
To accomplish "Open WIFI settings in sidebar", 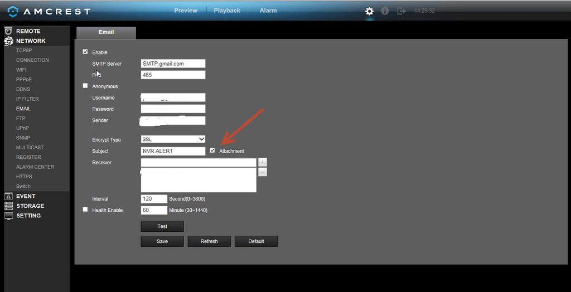I will pos(21,70).
